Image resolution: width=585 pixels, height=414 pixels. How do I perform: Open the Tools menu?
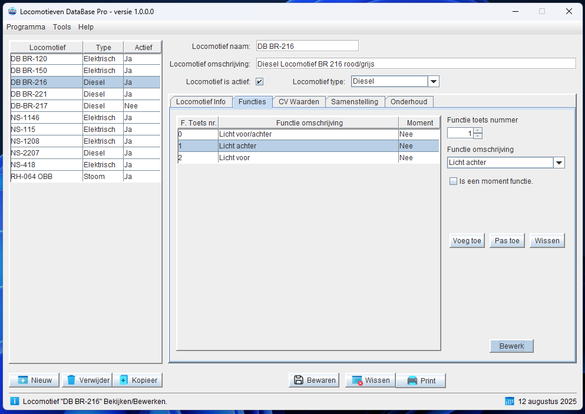(x=61, y=27)
